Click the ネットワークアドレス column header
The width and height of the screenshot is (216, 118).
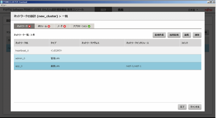tap(102, 43)
